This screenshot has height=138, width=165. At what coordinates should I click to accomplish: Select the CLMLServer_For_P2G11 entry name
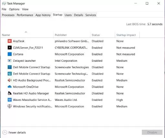click(28, 48)
